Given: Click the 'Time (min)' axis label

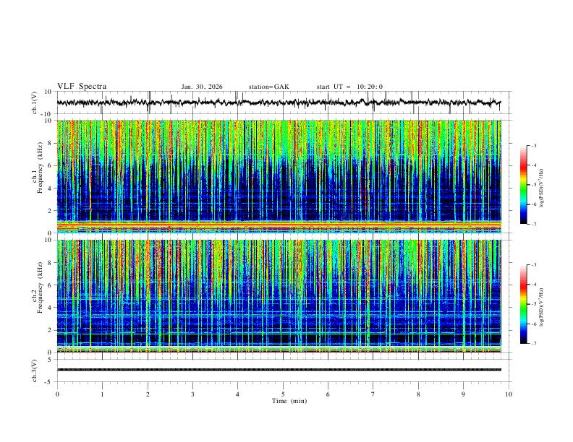Looking at the screenshot, I should pos(289,401).
